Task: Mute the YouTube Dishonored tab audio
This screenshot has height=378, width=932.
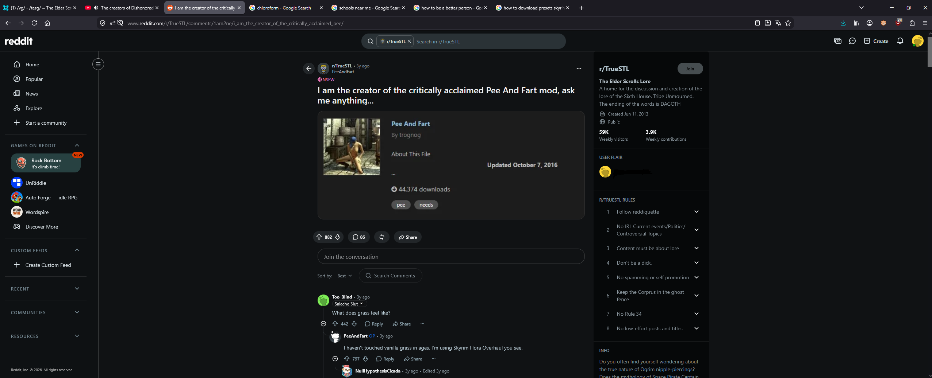Action: coord(96,8)
